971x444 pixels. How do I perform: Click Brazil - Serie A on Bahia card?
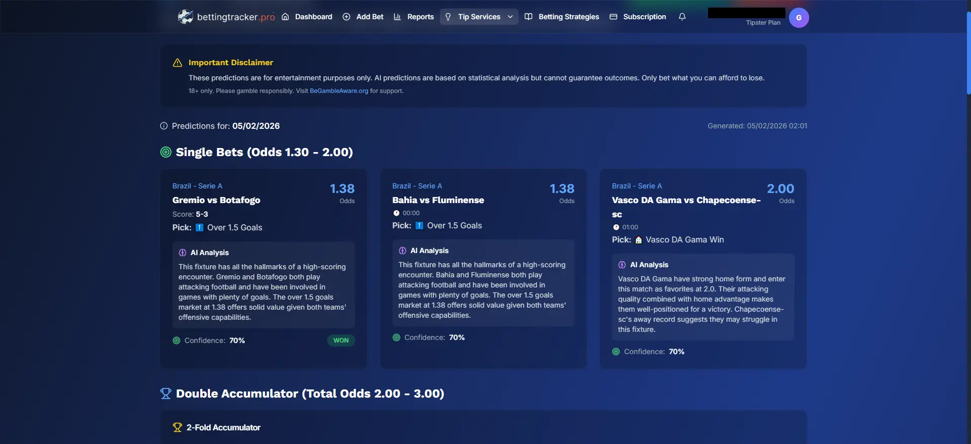click(x=417, y=186)
